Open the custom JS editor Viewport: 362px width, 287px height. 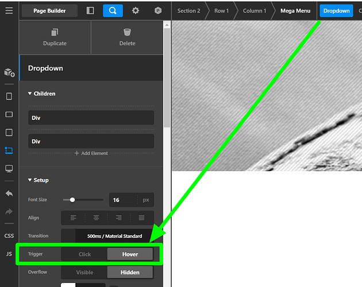[x=9, y=254]
